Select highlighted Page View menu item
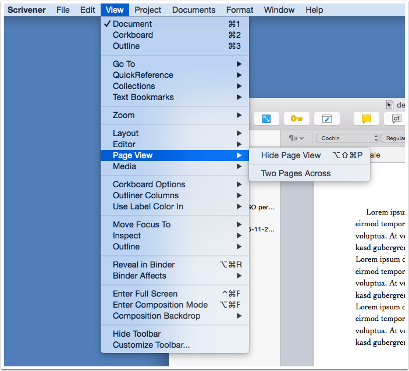The width and height of the screenshot is (409, 371). click(x=175, y=155)
